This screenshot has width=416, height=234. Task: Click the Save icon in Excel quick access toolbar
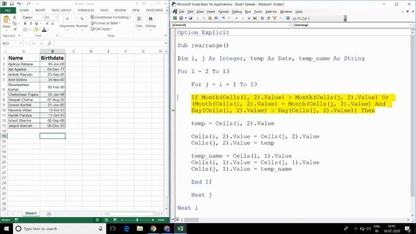(x=12, y=4)
